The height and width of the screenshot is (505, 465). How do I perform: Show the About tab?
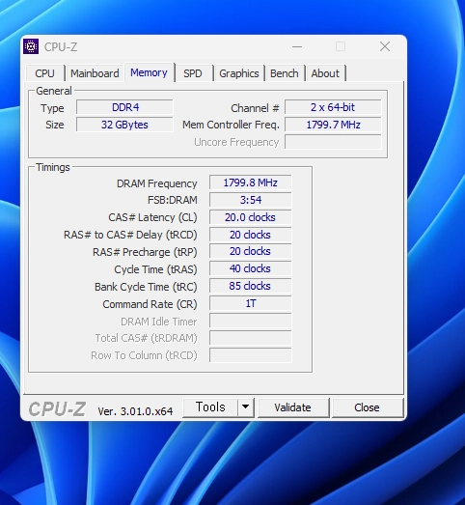[325, 73]
